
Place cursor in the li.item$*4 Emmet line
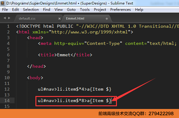click(75, 89)
